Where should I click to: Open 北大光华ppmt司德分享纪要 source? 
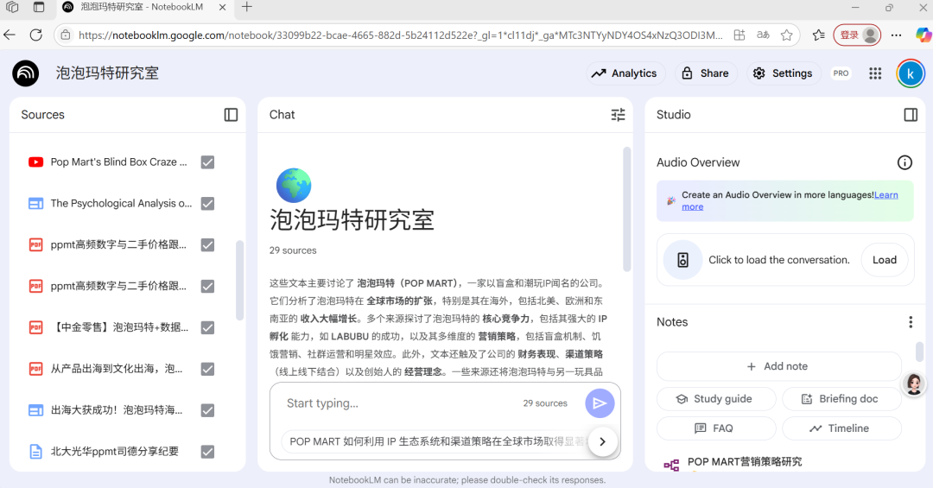pos(114,452)
